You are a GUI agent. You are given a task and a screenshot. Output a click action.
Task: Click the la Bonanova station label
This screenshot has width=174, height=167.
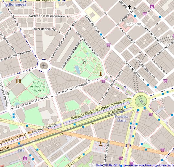pyautogui.click(x=15, y=5)
